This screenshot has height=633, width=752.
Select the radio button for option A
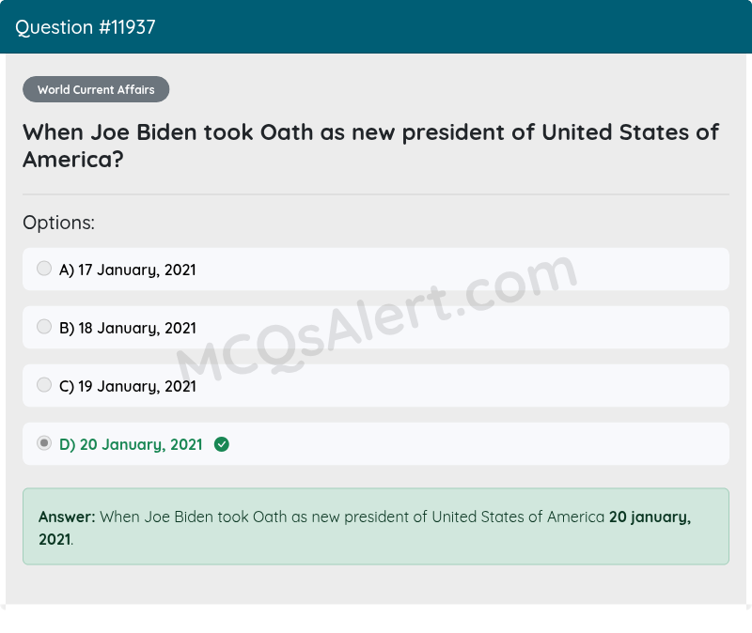(44, 268)
